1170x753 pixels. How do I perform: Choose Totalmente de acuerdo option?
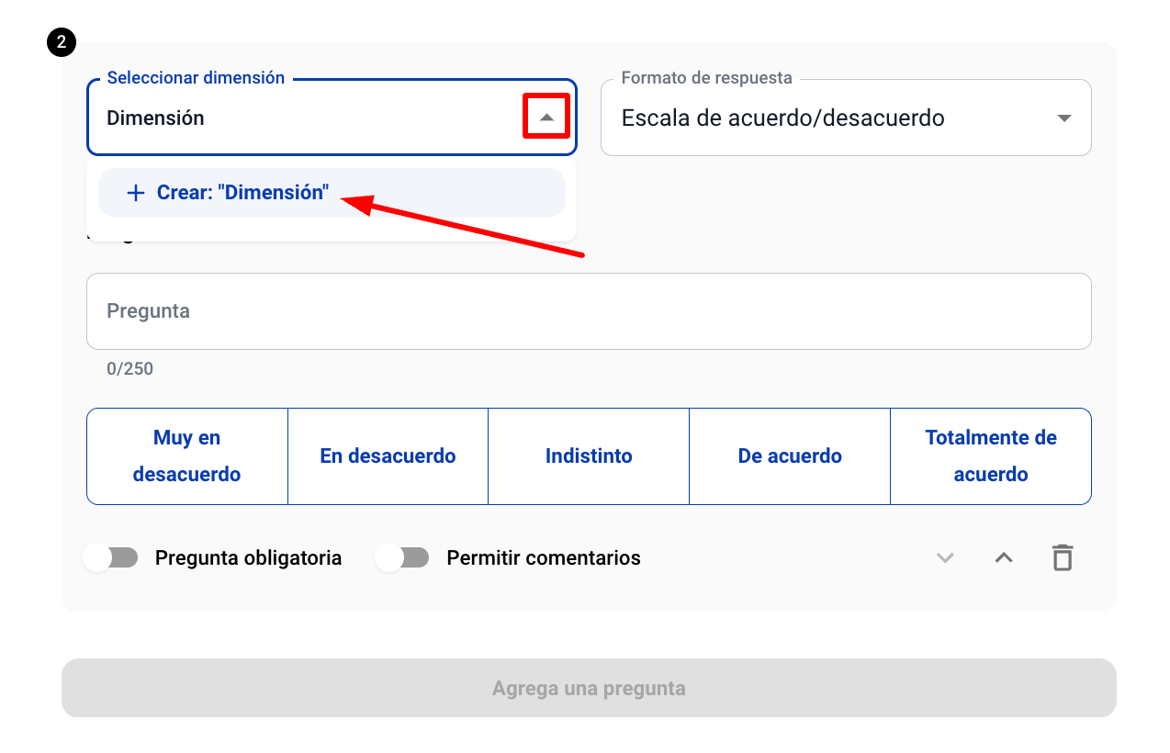(x=990, y=456)
